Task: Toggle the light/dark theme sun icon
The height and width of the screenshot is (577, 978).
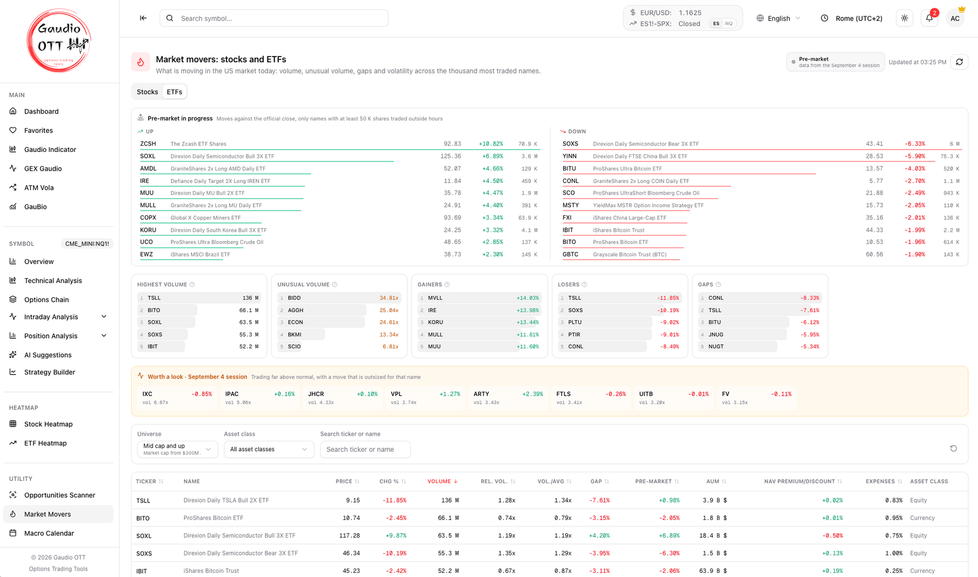Action: click(x=905, y=18)
